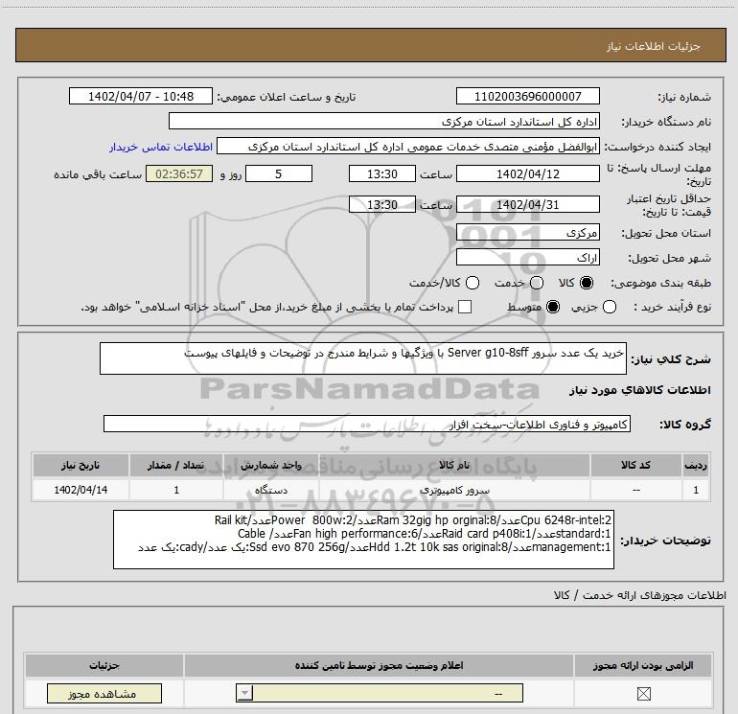
Task: Click the مشاهده مجوز button
Action: 104,693
